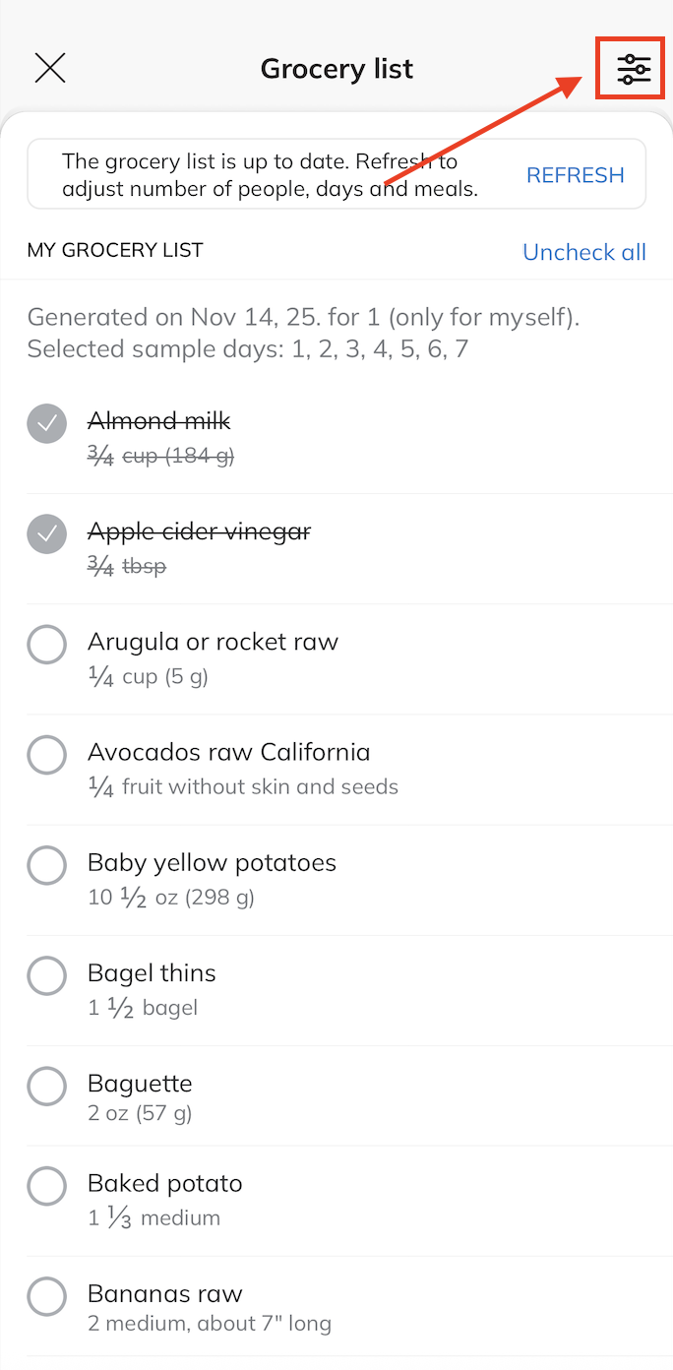Image resolution: width=673 pixels, height=1370 pixels.
Task: Mark Baby yellow potatoes as purchased
Action: coord(46,865)
